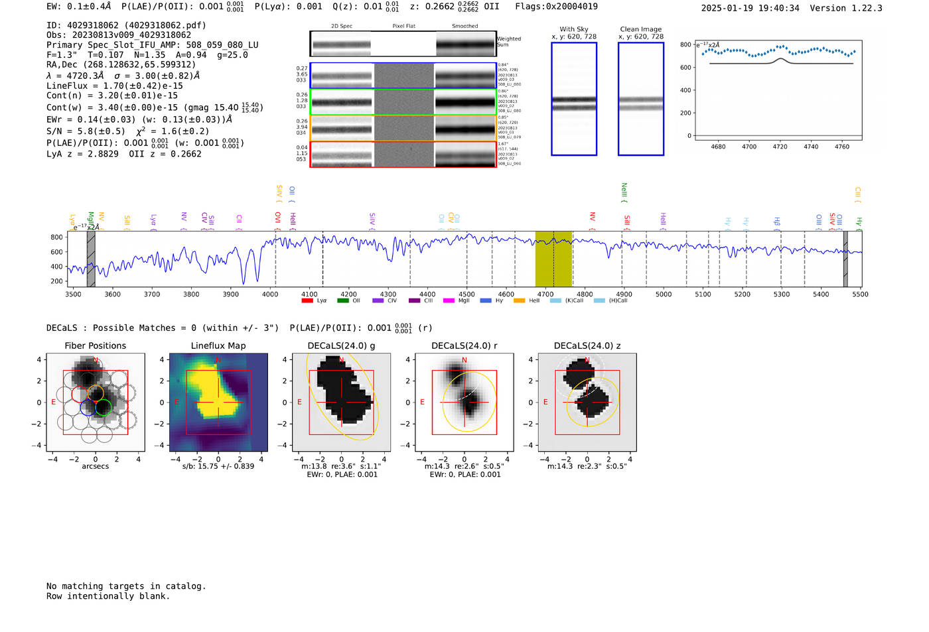The height and width of the screenshot is (632, 929).
Task: Open the green-bordered fiber spectrum row
Action: pos(403,102)
